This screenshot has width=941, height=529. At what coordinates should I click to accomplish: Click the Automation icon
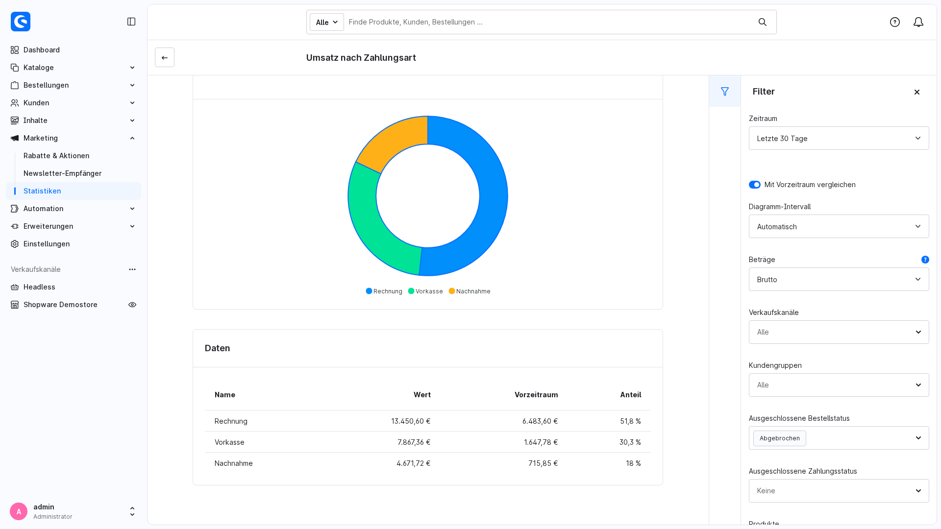pos(15,209)
